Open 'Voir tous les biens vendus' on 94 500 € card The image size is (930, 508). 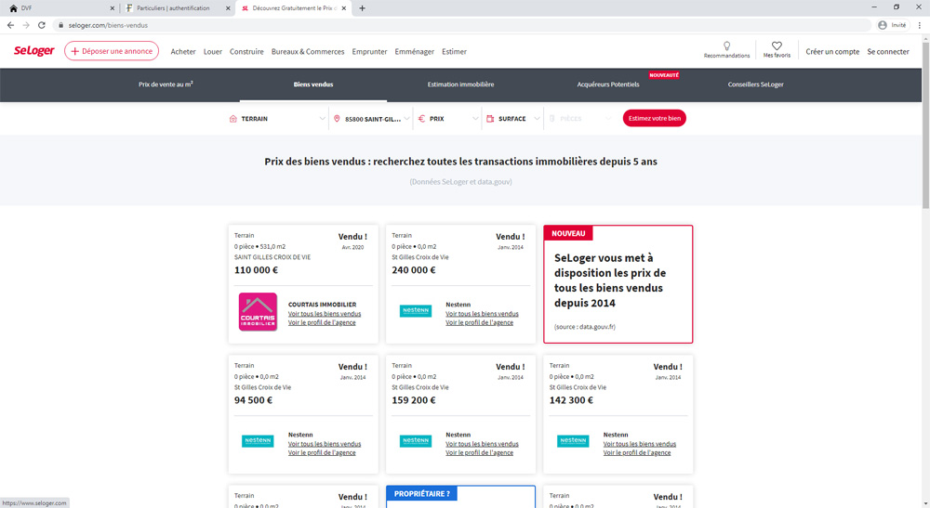click(x=325, y=444)
